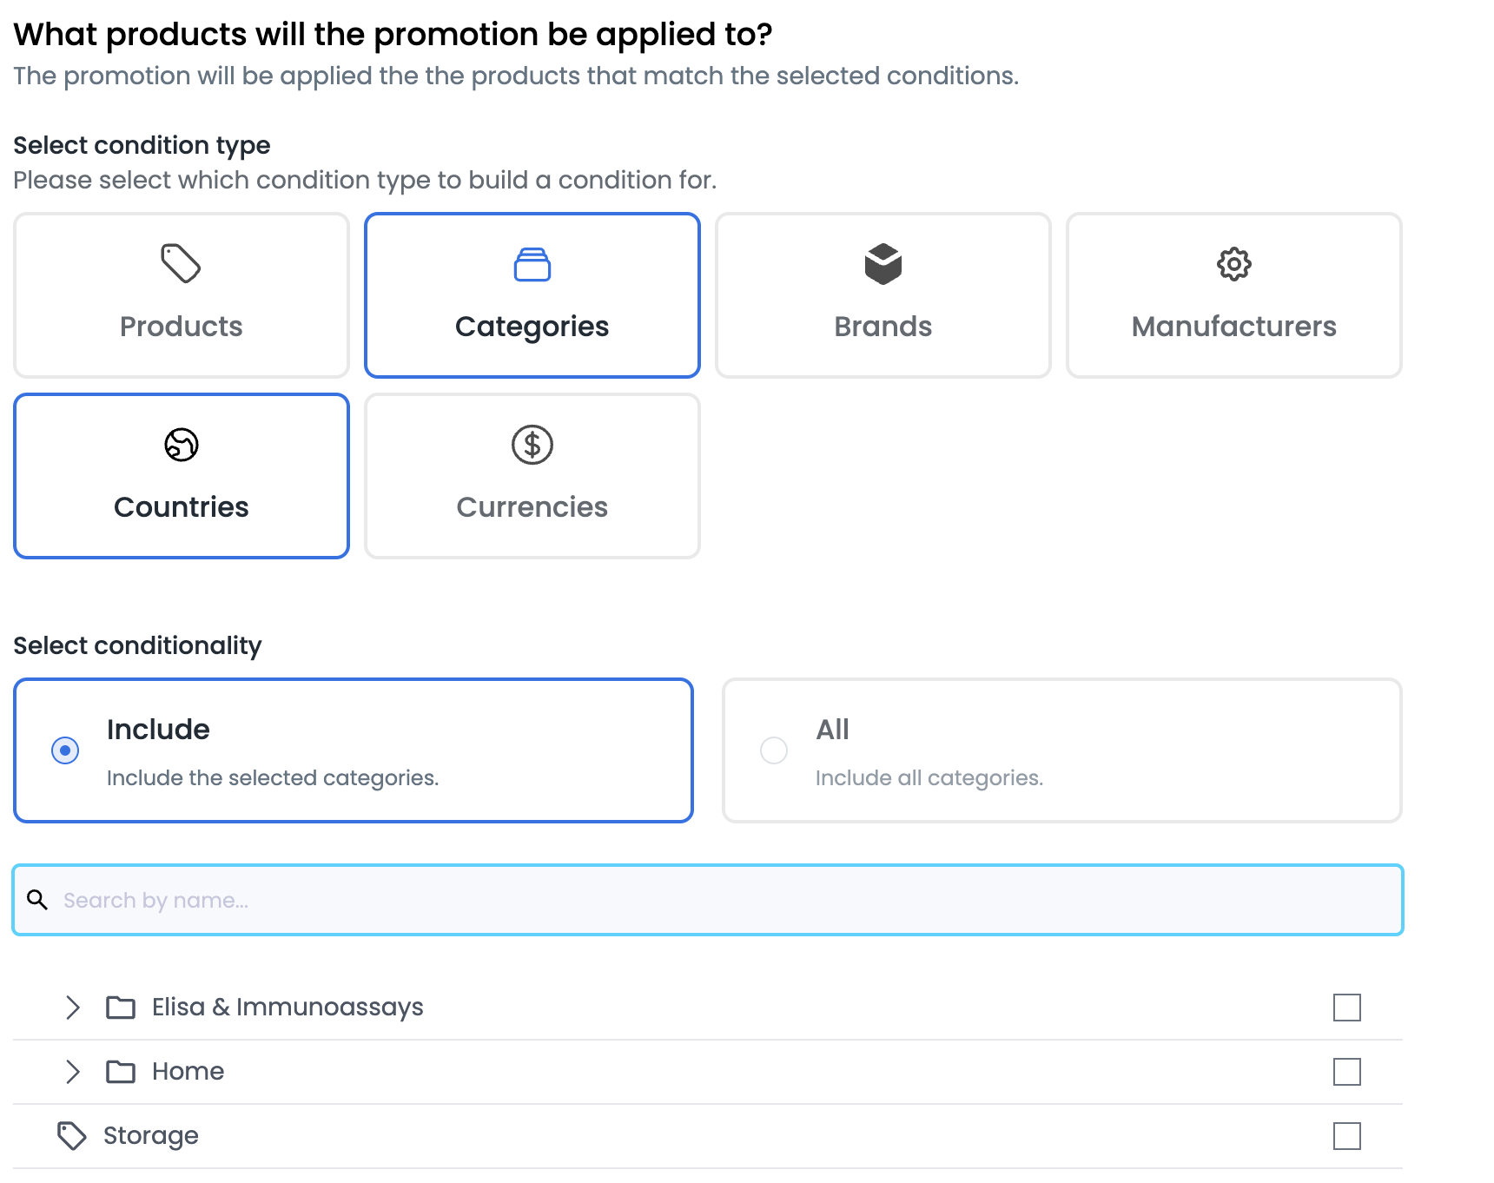Image resolution: width=1494 pixels, height=1183 pixels.
Task: Click the tag icon beside Storage
Action: (x=72, y=1136)
